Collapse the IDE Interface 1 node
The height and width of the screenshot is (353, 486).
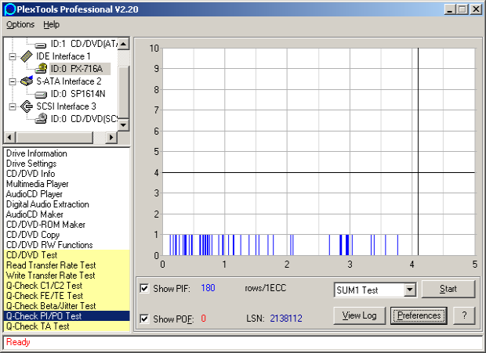pyautogui.click(x=13, y=56)
